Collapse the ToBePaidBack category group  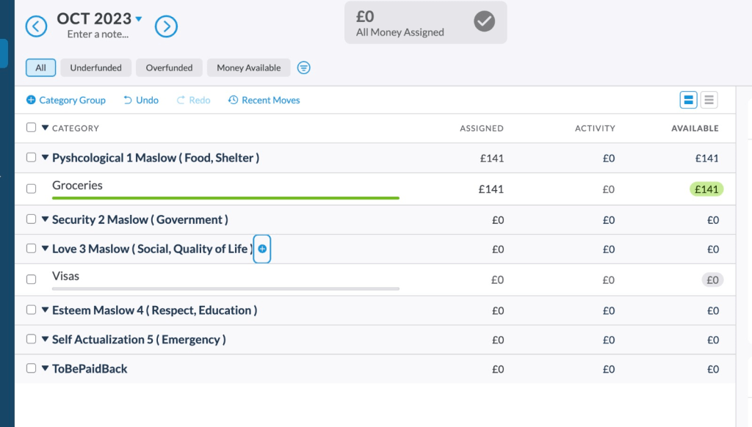pyautogui.click(x=45, y=368)
